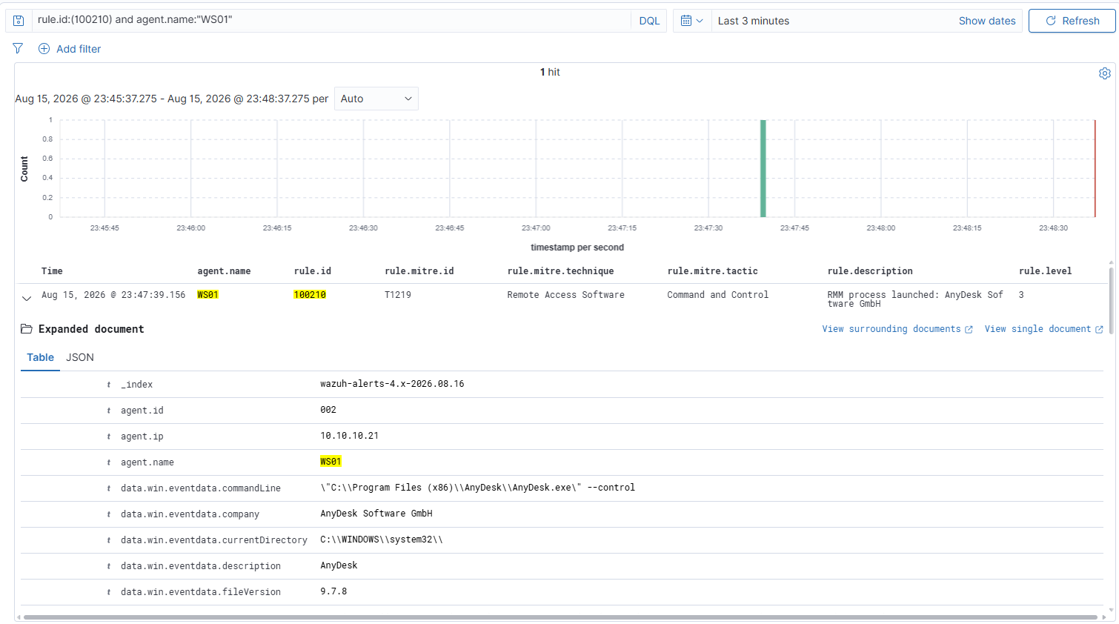Click the query search input field
Viewport: 1119px width, 624px height.
pyautogui.click(x=331, y=20)
